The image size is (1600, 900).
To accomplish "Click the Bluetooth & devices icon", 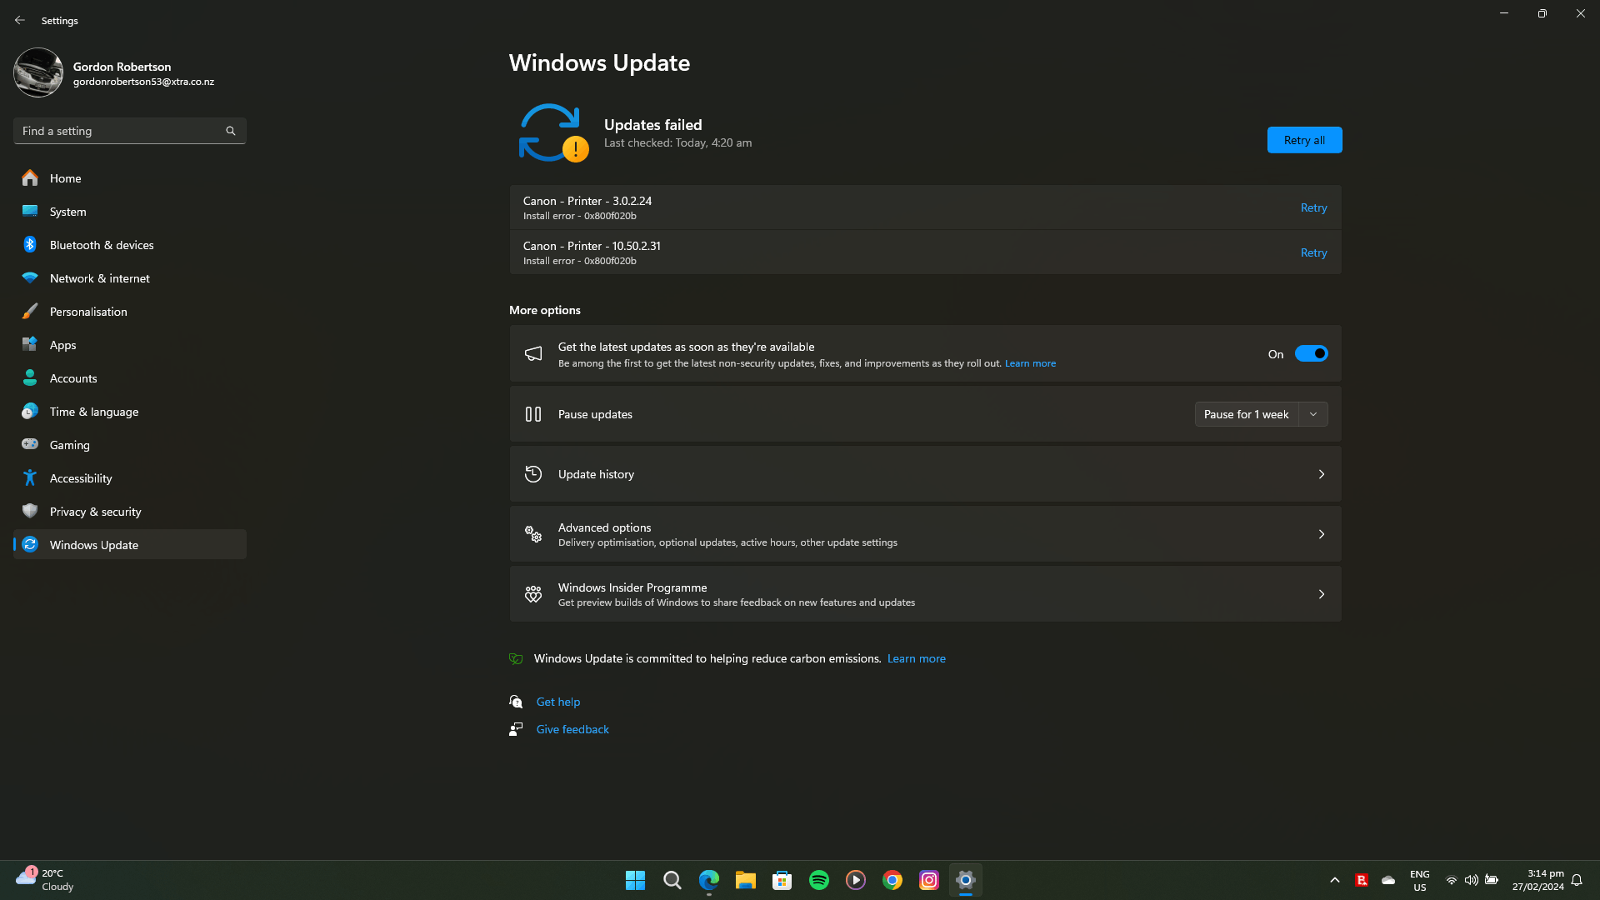I will (30, 245).
